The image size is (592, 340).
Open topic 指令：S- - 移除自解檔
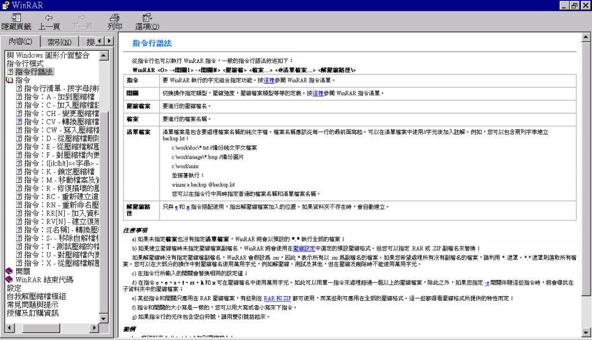point(61,238)
